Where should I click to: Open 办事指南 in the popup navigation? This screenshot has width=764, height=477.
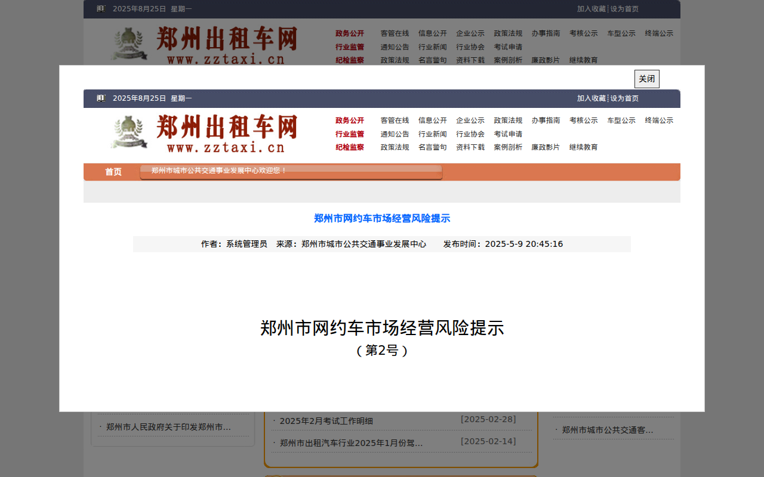[x=546, y=120]
